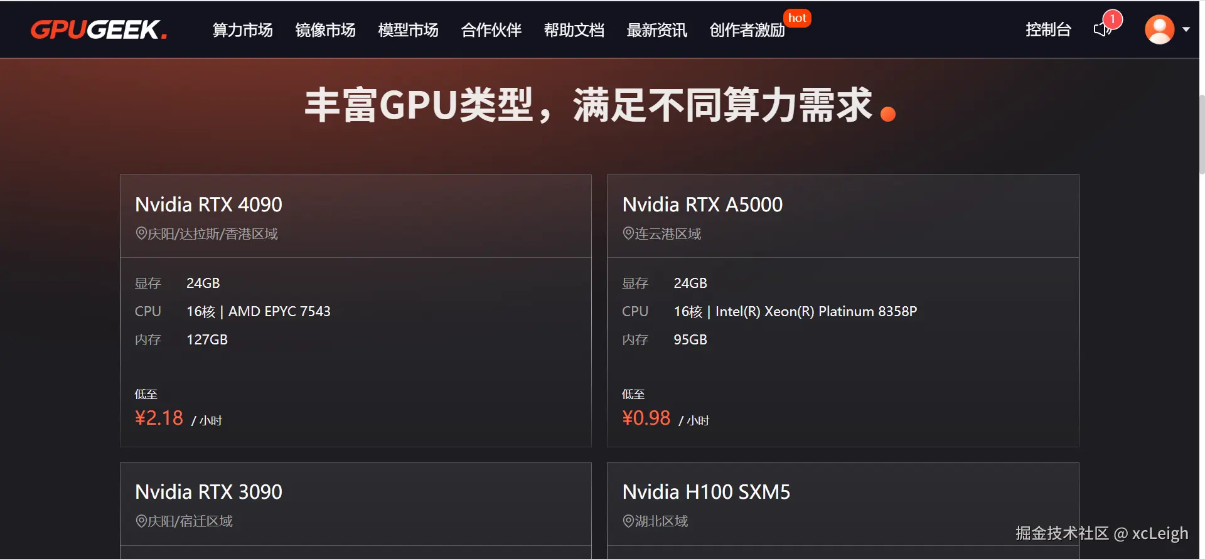The image size is (1205, 559).
Task: Click 连云港区域 location text
Action: (668, 234)
